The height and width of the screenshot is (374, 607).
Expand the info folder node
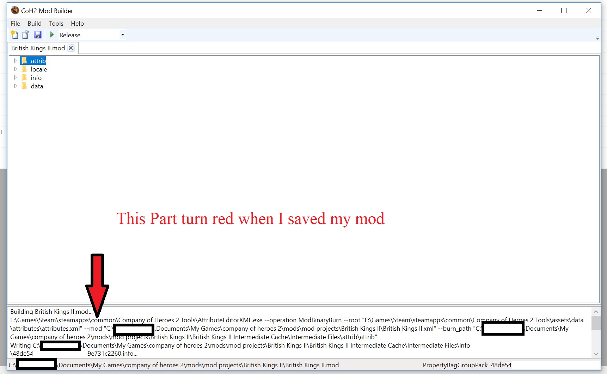click(15, 77)
